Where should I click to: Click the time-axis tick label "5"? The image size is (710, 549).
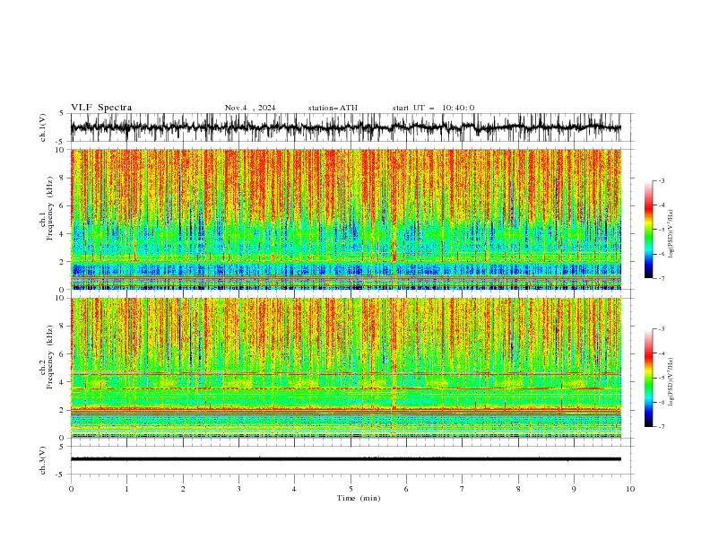tap(351, 489)
